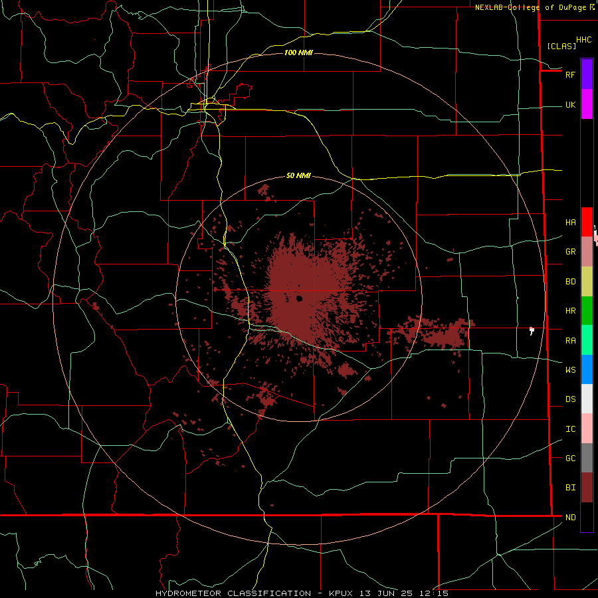Click the HHC product label

coord(584,40)
